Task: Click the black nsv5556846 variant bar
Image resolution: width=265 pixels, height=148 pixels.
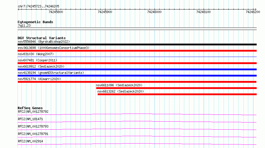Action: [x=137, y=44]
